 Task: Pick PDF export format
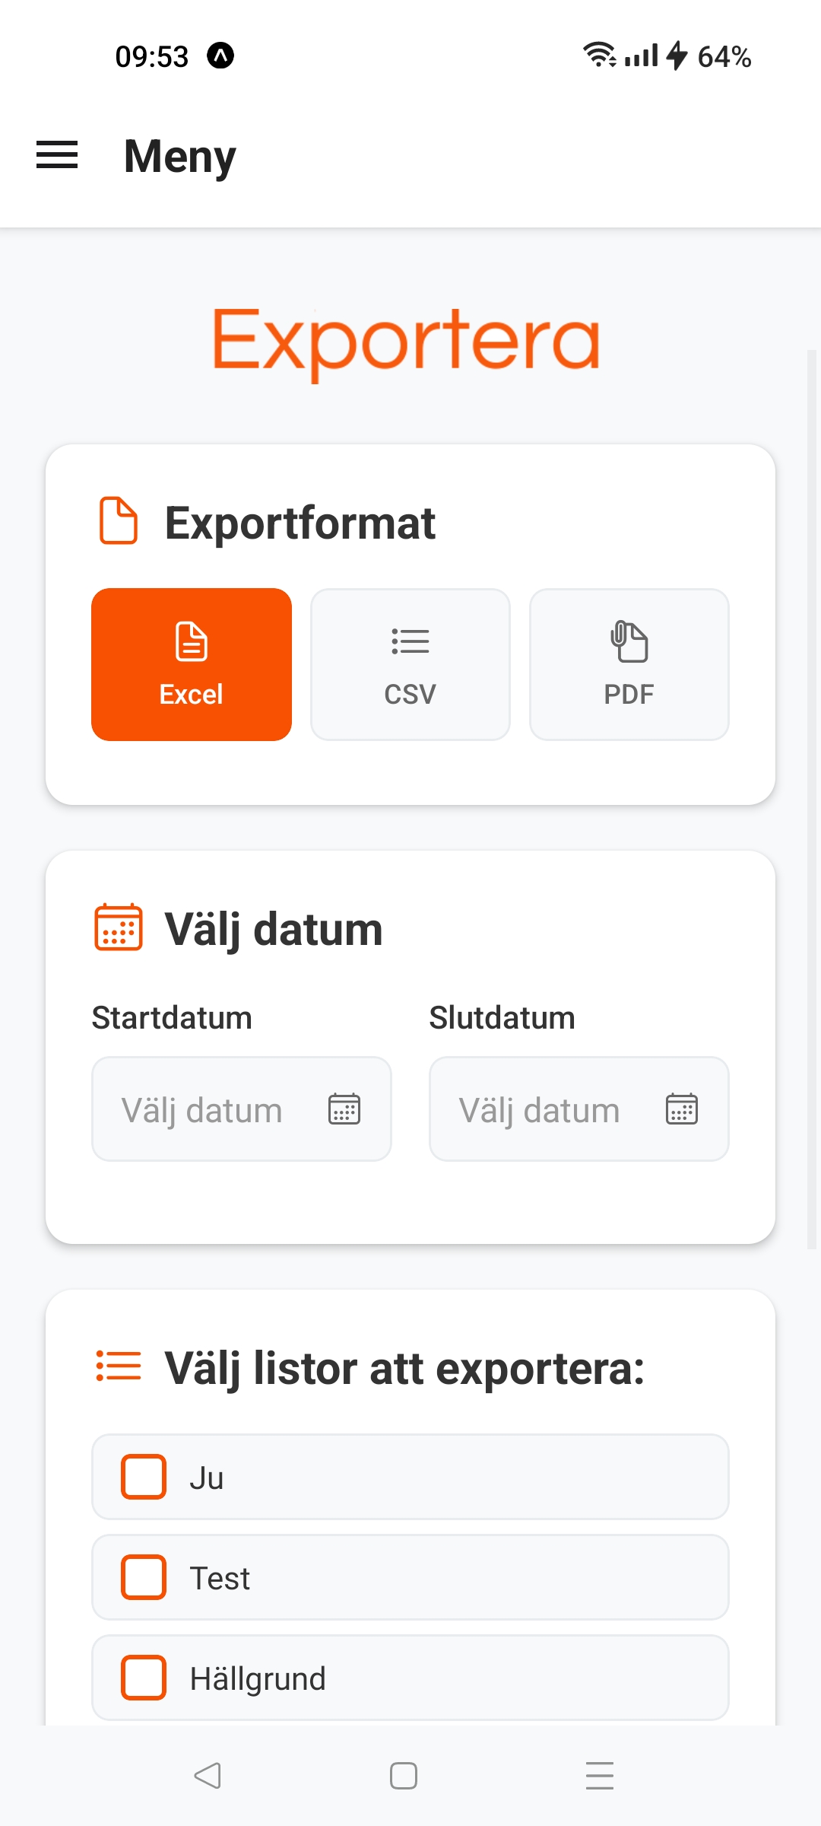629,664
